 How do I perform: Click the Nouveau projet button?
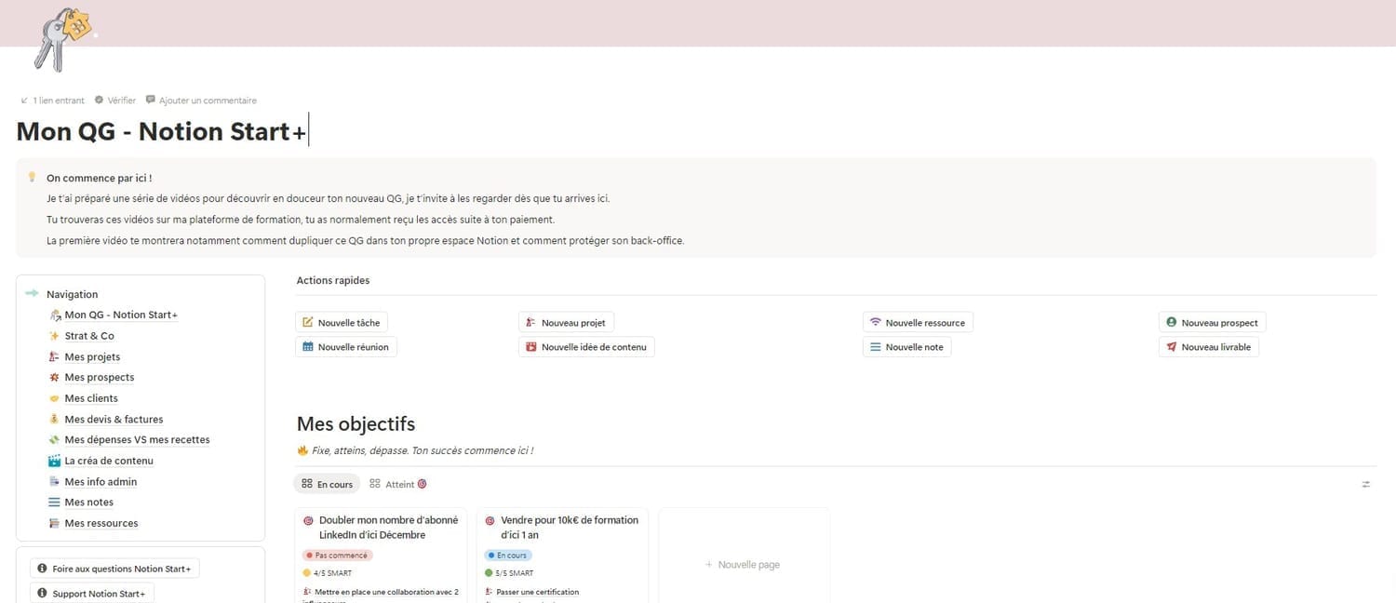tap(566, 322)
